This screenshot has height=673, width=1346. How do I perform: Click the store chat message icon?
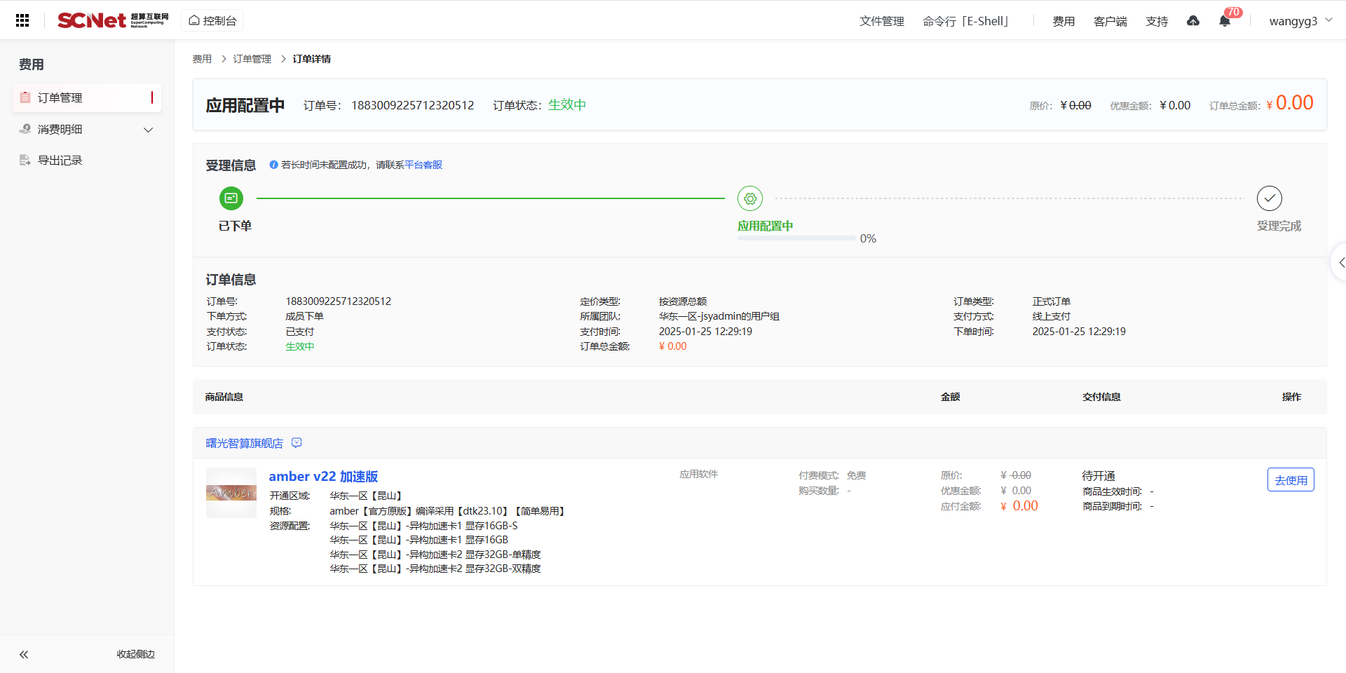pos(297,443)
